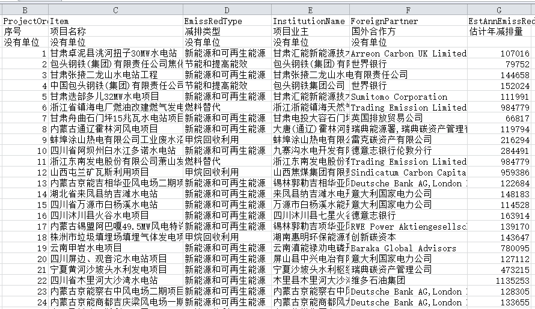Viewport: 535px width, 309px height.
Task: Select the value 114528
Action: [499, 204]
